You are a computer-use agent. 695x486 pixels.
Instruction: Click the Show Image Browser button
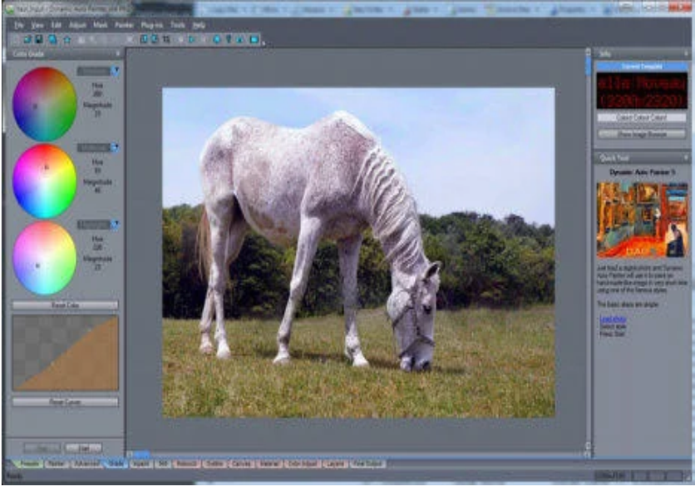[x=642, y=134]
